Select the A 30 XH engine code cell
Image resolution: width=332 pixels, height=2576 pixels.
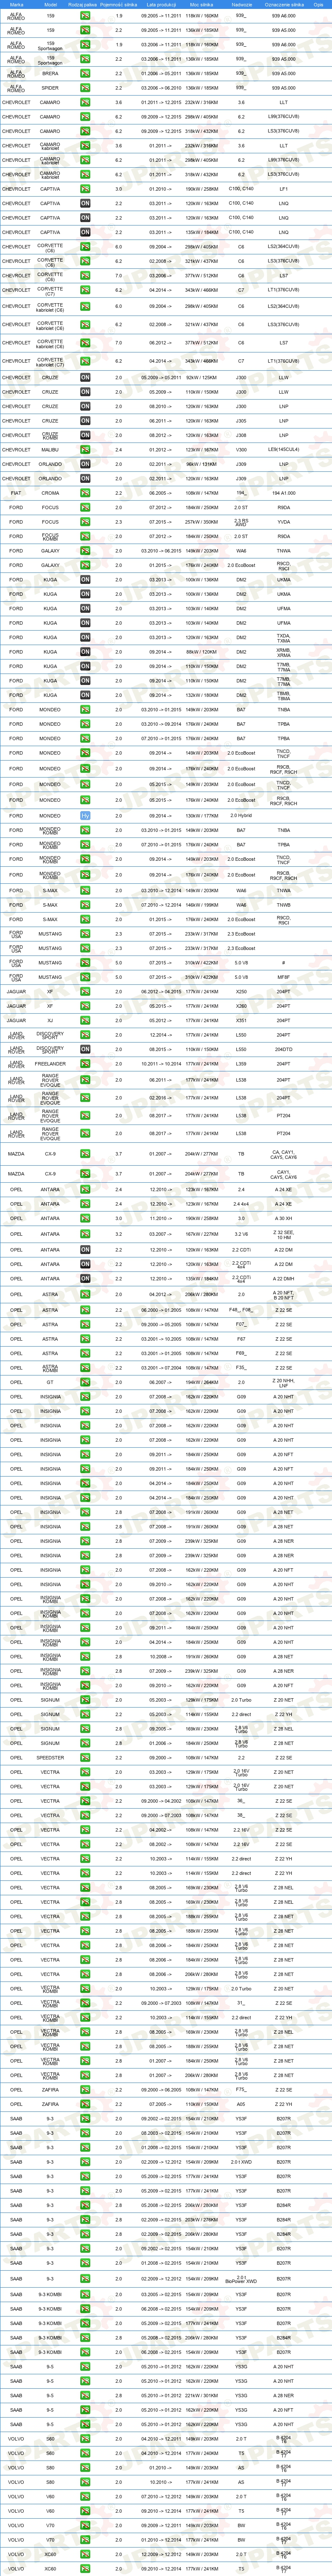(x=284, y=1219)
